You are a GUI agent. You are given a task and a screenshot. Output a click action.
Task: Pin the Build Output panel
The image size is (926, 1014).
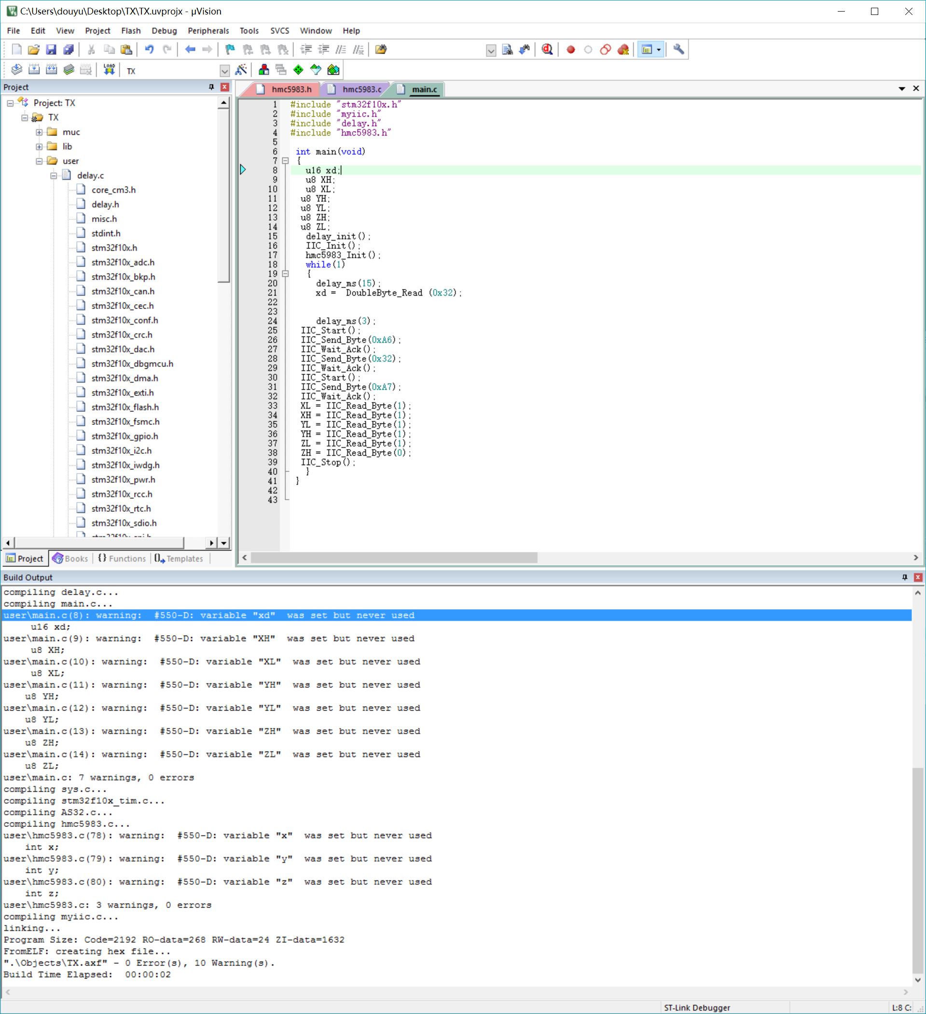pyautogui.click(x=904, y=577)
